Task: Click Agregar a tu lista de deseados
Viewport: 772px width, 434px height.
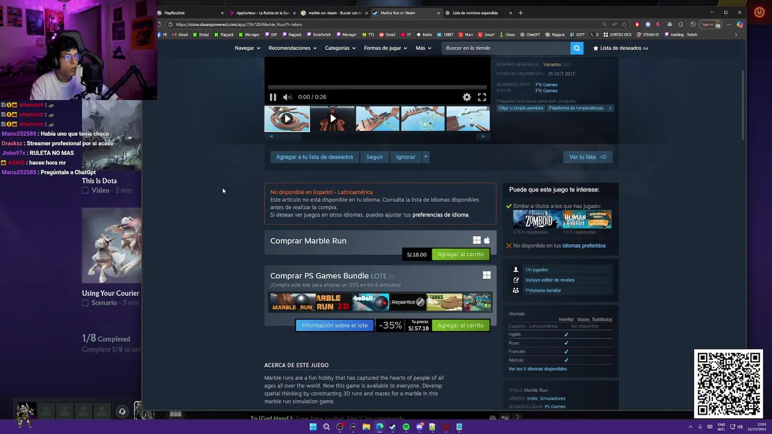Action: (x=314, y=157)
